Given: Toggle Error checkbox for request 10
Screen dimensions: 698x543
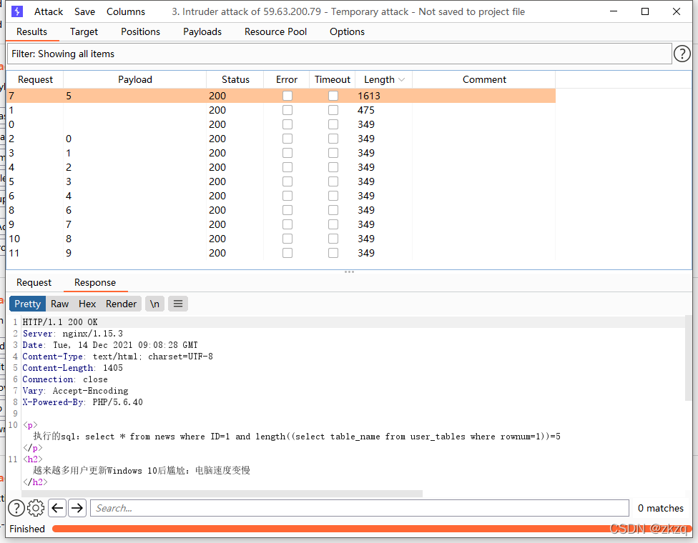Looking at the screenshot, I should (x=287, y=239).
